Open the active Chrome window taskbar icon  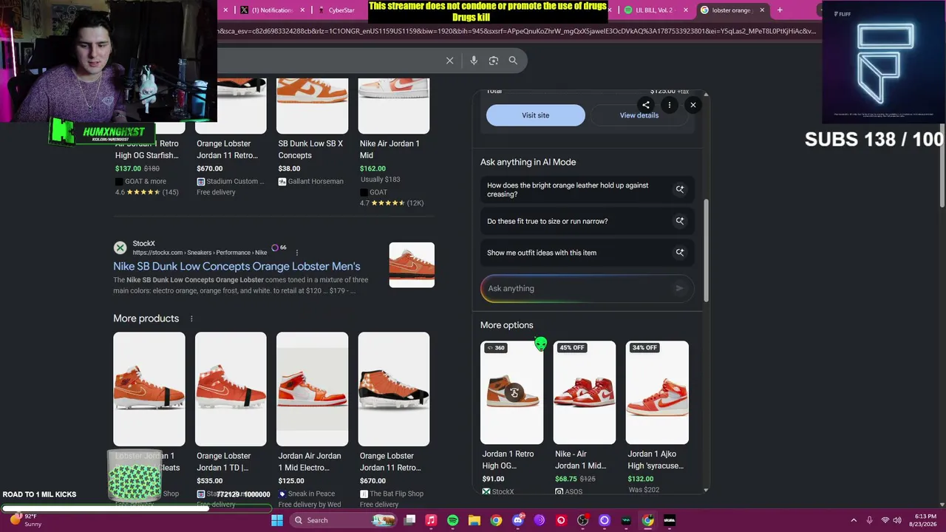tap(648, 520)
